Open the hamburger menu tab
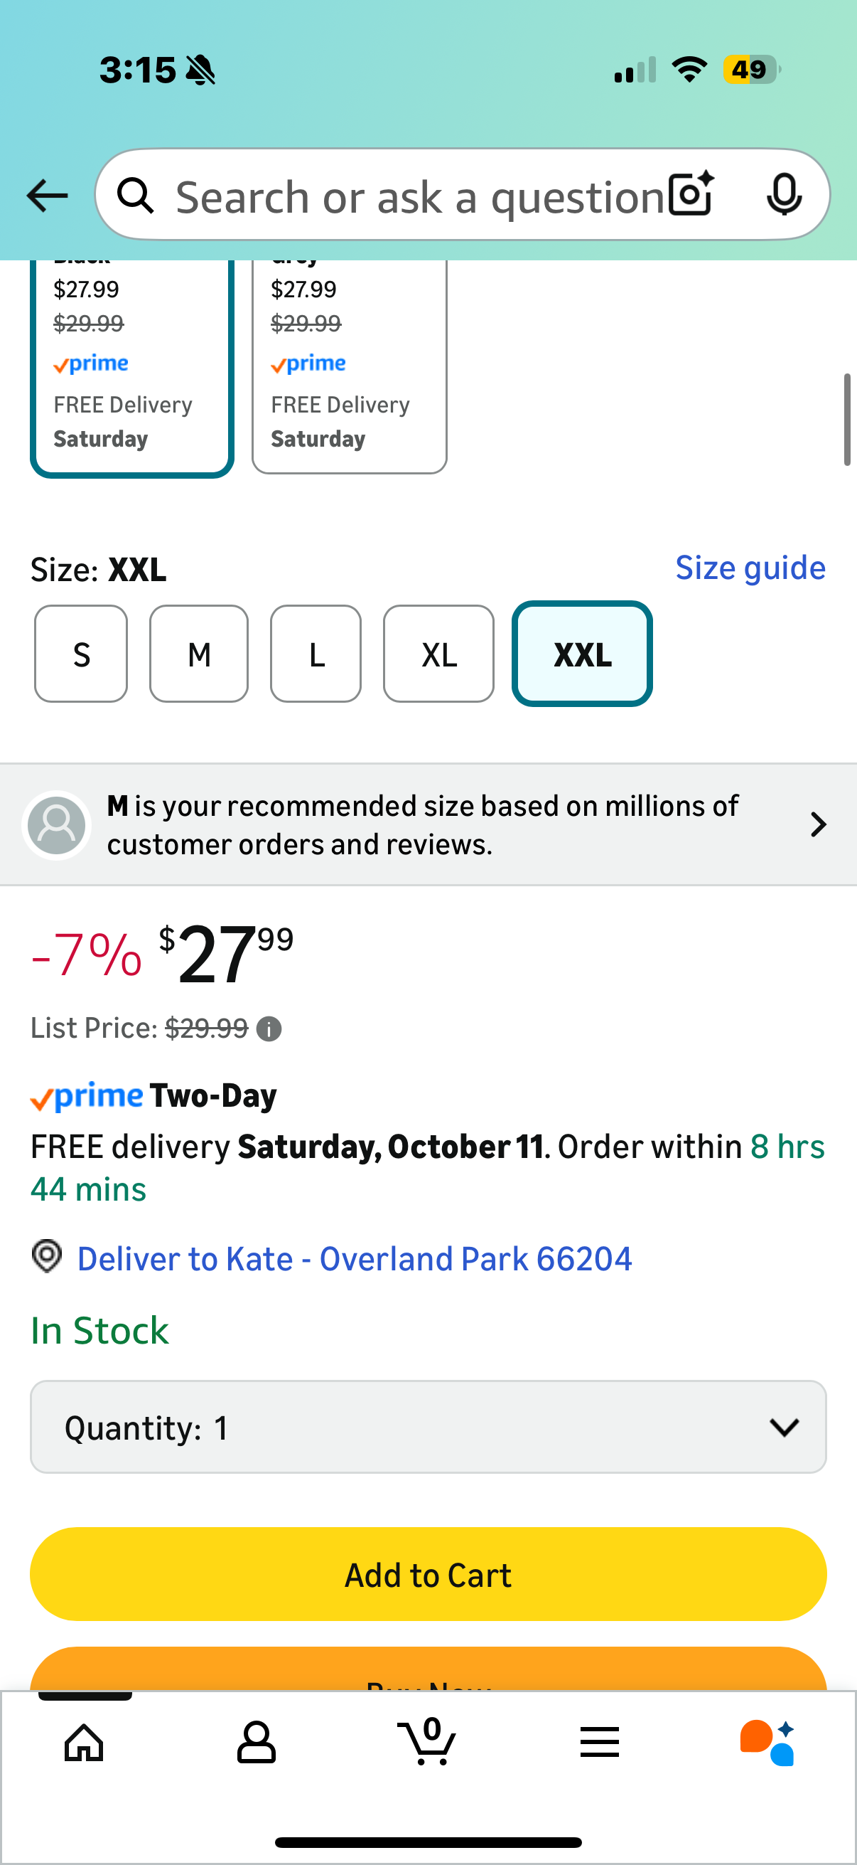Viewport: 857px width, 1865px height. 600,1742
